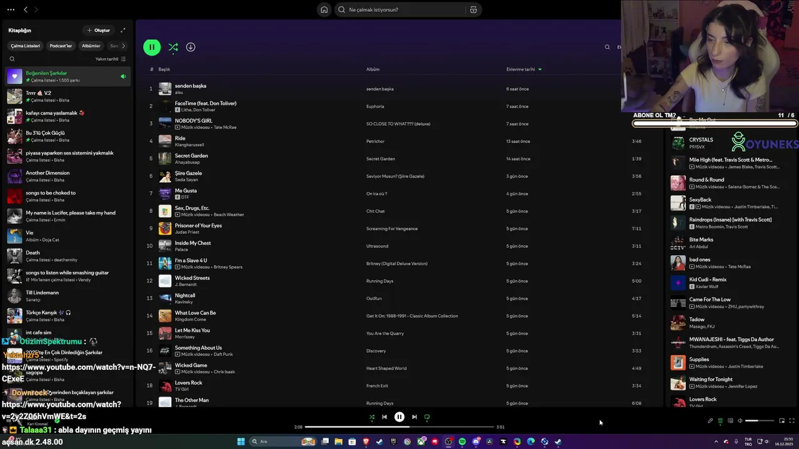Skip to the next track
Screen dimensions: 799x449
pos(414,417)
